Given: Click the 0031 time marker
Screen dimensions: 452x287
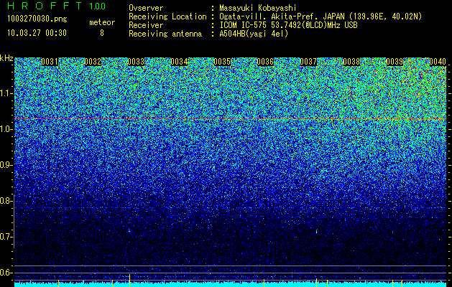Looking at the screenshot, I should click(50, 62).
